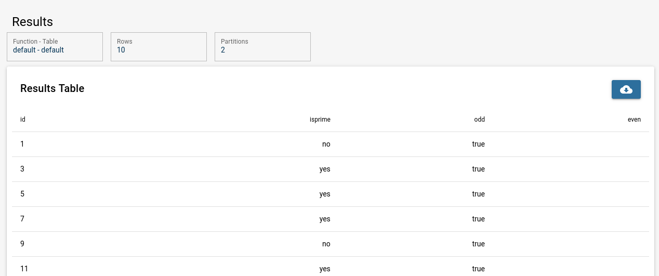The width and height of the screenshot is (659, 276).
Task: Click the isprime 'no' cell for id 9
Action: pyautogui.click(x=326, y=244)
